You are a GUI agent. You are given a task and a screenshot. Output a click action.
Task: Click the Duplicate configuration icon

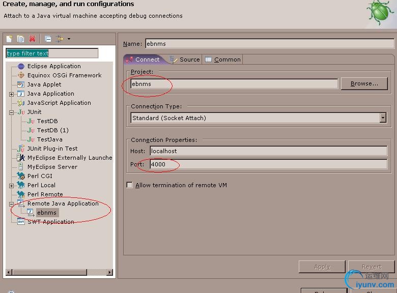[20, 39]
